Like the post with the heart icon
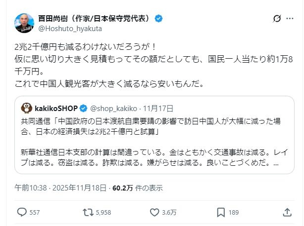The height and width of the screenshot is (226, 304). point(154,212)
